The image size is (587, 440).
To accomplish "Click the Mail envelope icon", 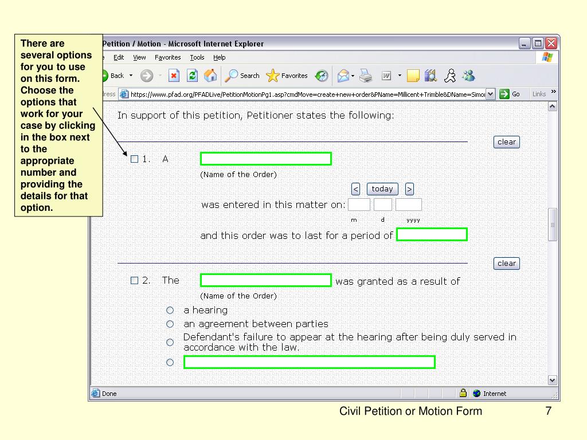I will (343, 76).
